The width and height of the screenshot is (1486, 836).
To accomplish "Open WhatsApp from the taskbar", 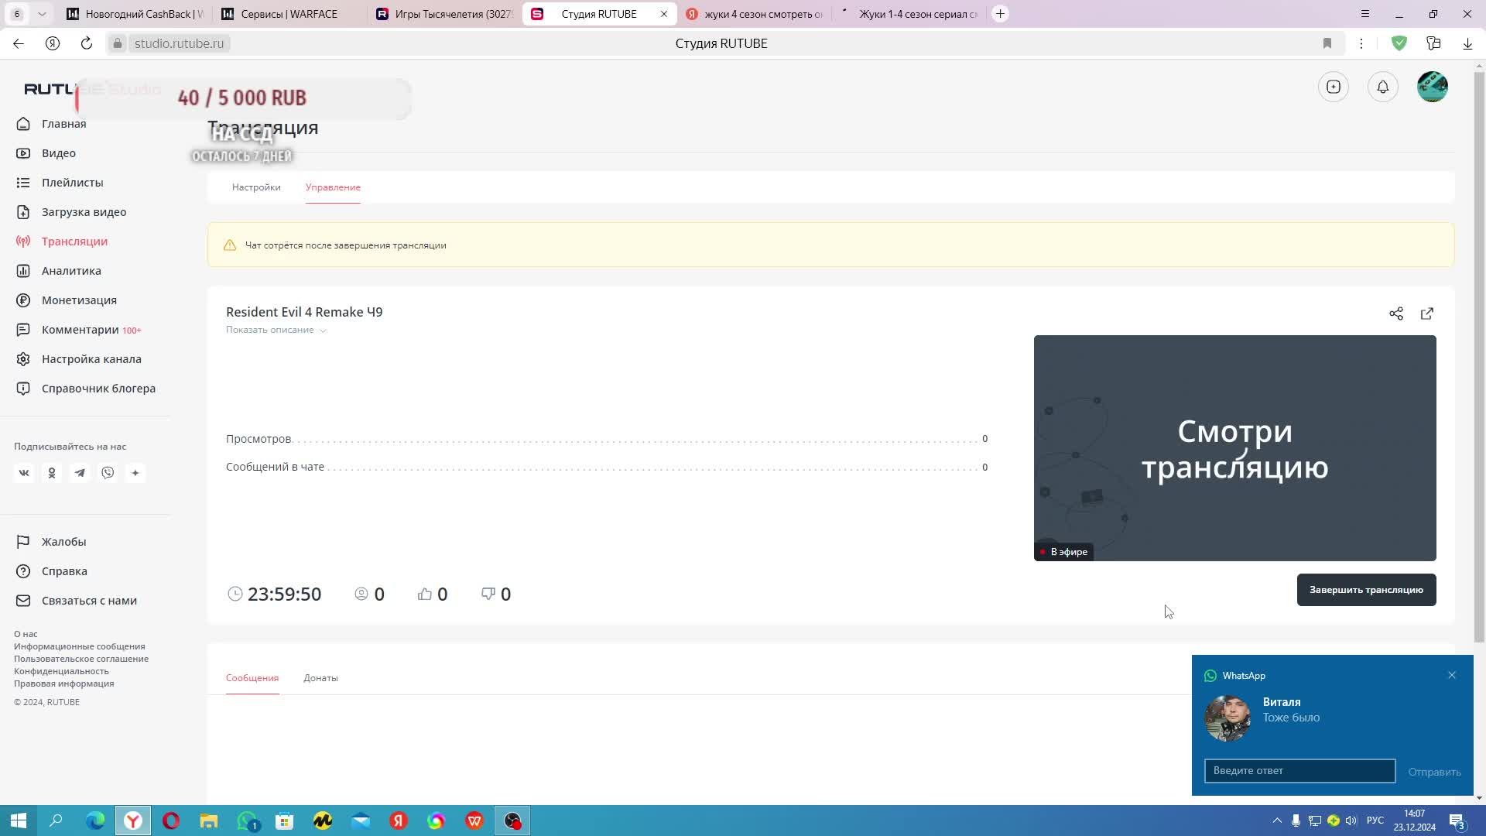I will (247, 821).
